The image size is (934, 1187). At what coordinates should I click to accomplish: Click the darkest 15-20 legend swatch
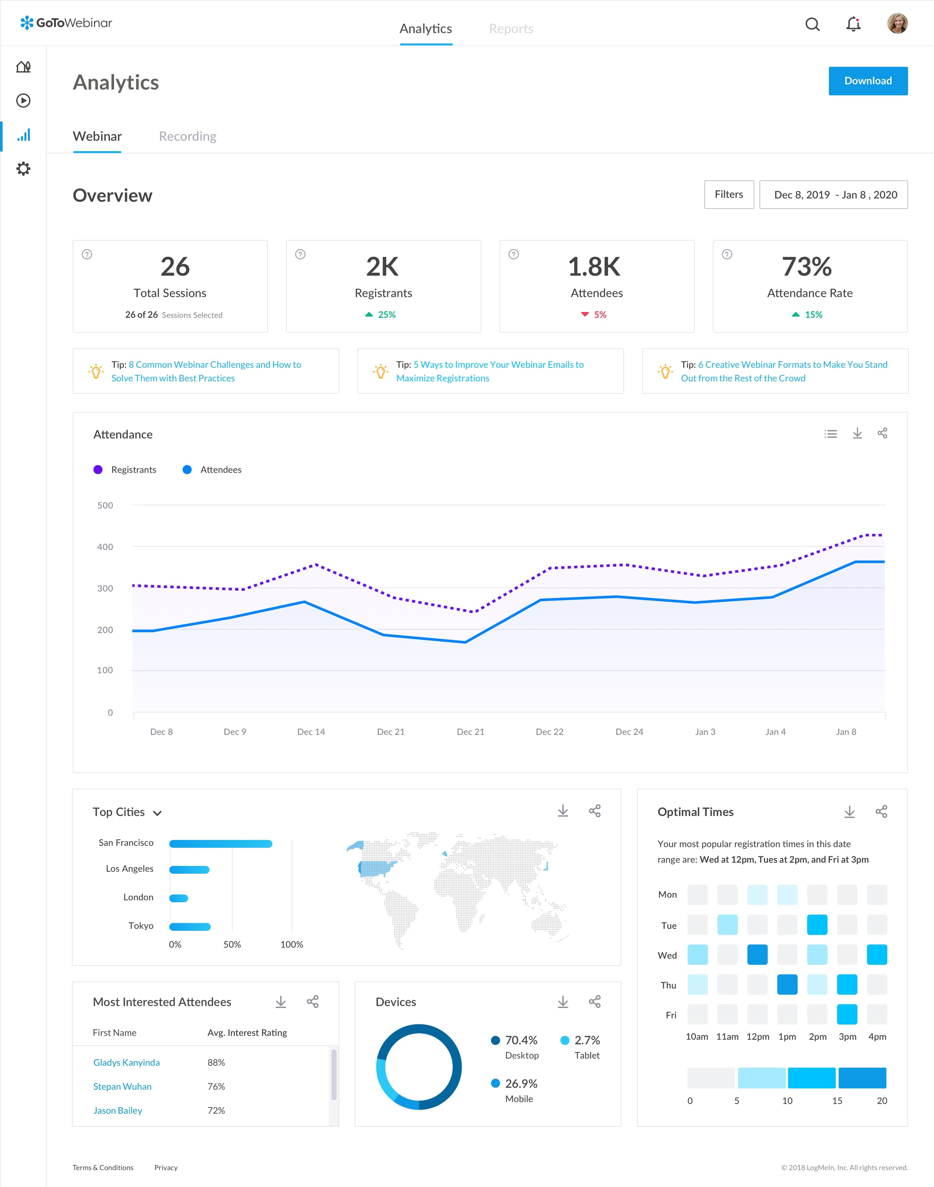point(862,1078)
